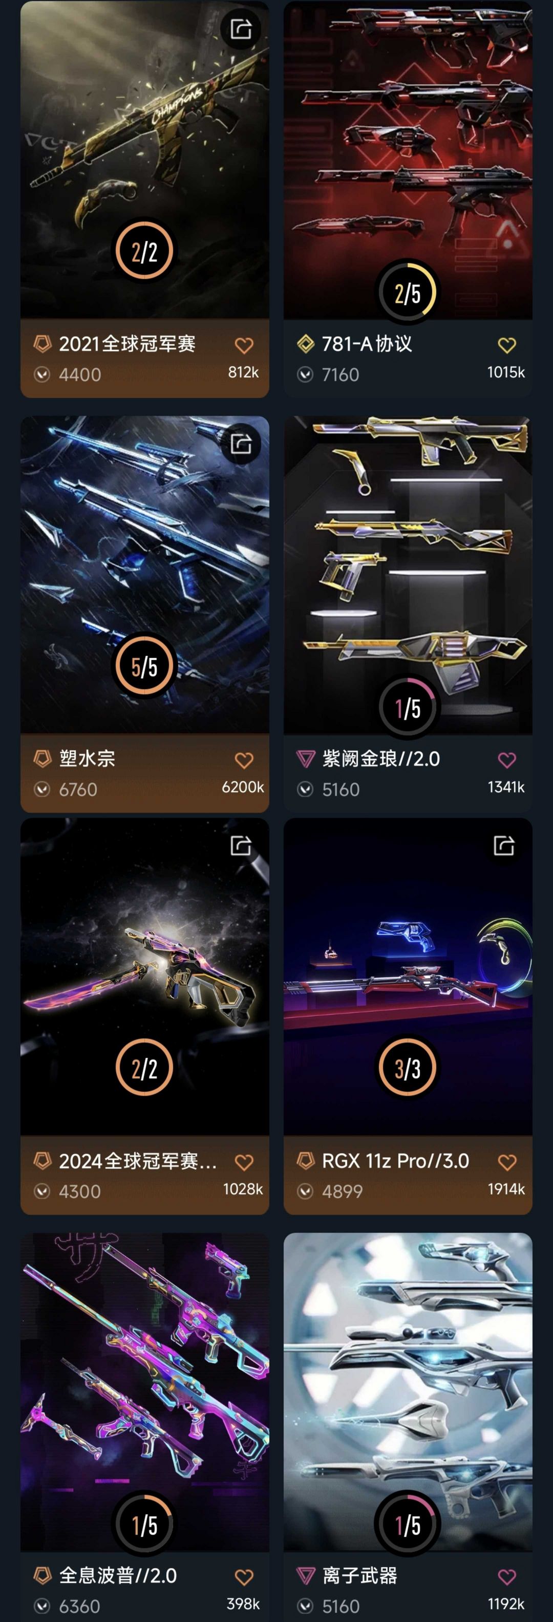Tap the 3/3 progress ring on RGX card

pos(407,1068)
